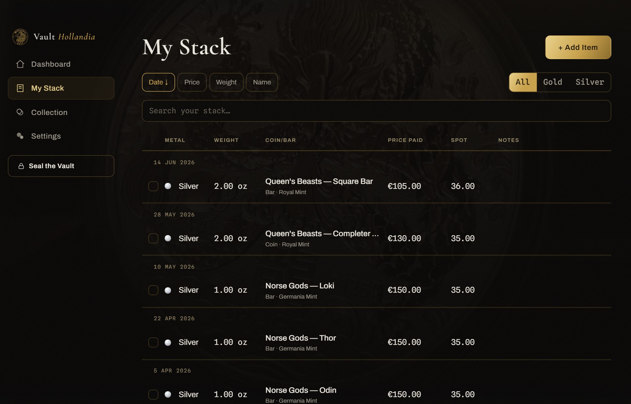
Task: Click the Settings gear icon
Action: (20, 136)
